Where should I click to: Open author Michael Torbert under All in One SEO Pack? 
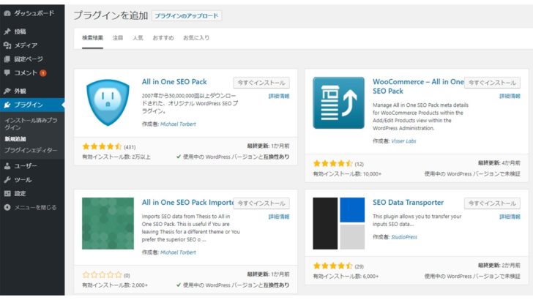pyautogui.click(x=178, y=124)
